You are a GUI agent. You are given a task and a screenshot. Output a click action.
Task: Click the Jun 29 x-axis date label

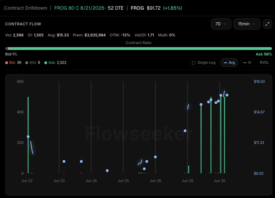tap(187, 181)
